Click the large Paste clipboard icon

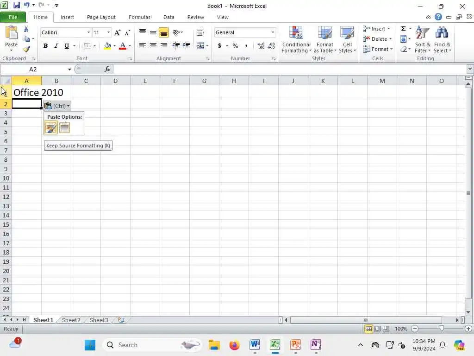(11, 33)
